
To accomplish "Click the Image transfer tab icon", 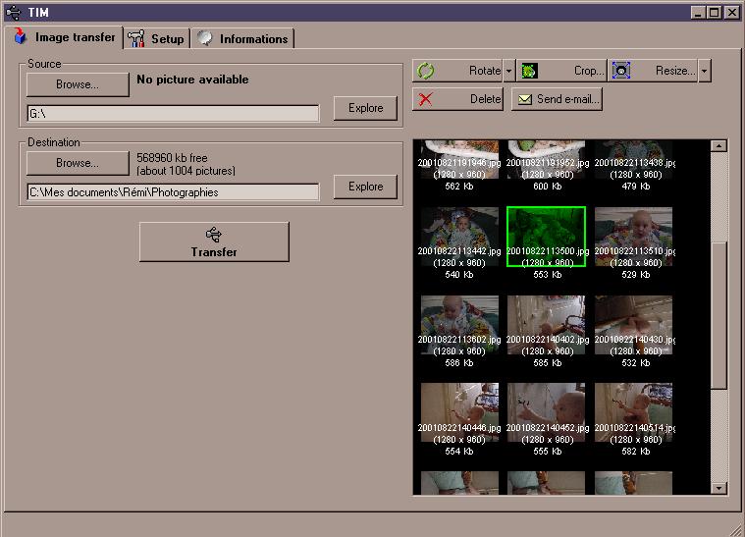I will coord(20,36).
